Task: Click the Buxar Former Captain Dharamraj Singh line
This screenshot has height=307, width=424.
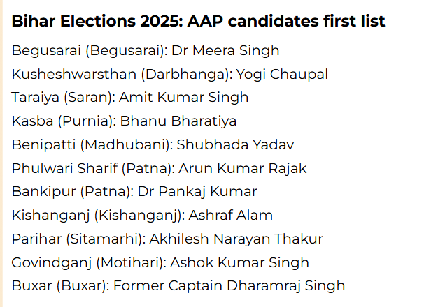Action: pyautogui.click(x=178, y=286)
